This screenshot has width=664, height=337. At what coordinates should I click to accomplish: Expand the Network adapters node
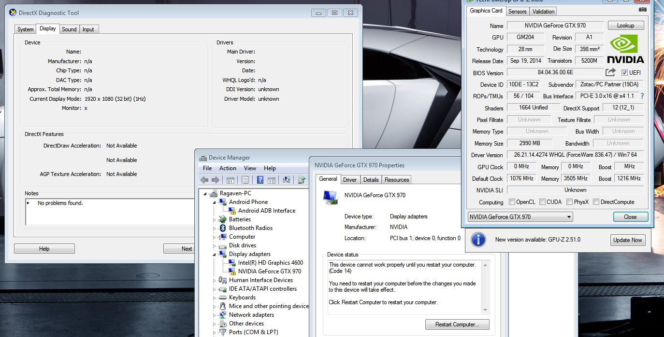[x=215, y=315]
